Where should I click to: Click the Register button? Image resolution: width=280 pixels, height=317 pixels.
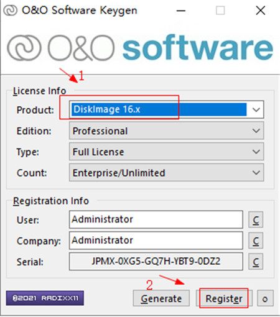224,298
